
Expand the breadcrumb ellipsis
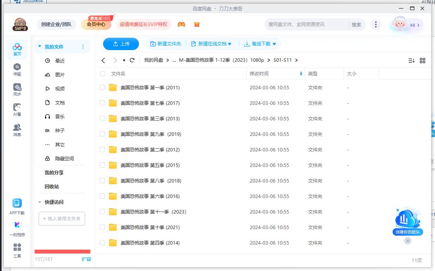[x=174, y=60]
